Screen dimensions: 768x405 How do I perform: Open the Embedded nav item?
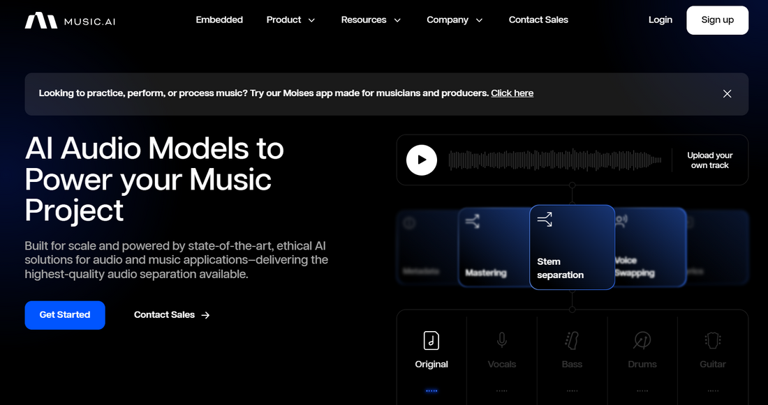[219, 20]
